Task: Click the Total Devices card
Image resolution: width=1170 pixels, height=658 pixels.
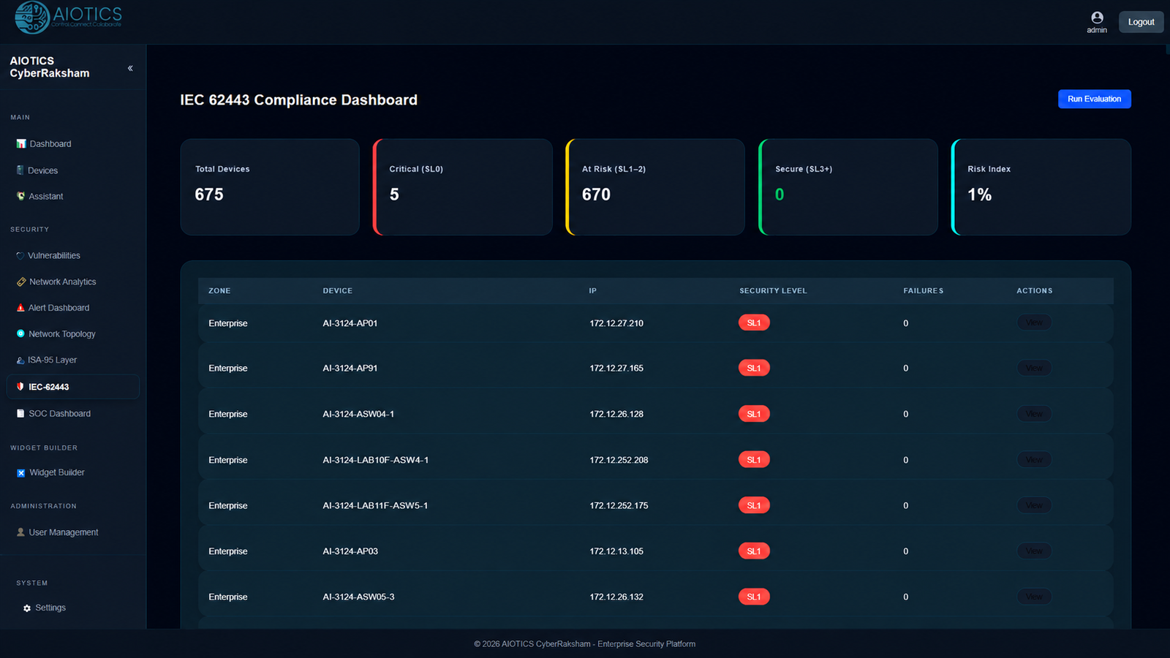Action: pyautogui.click(x=270, y=187)
